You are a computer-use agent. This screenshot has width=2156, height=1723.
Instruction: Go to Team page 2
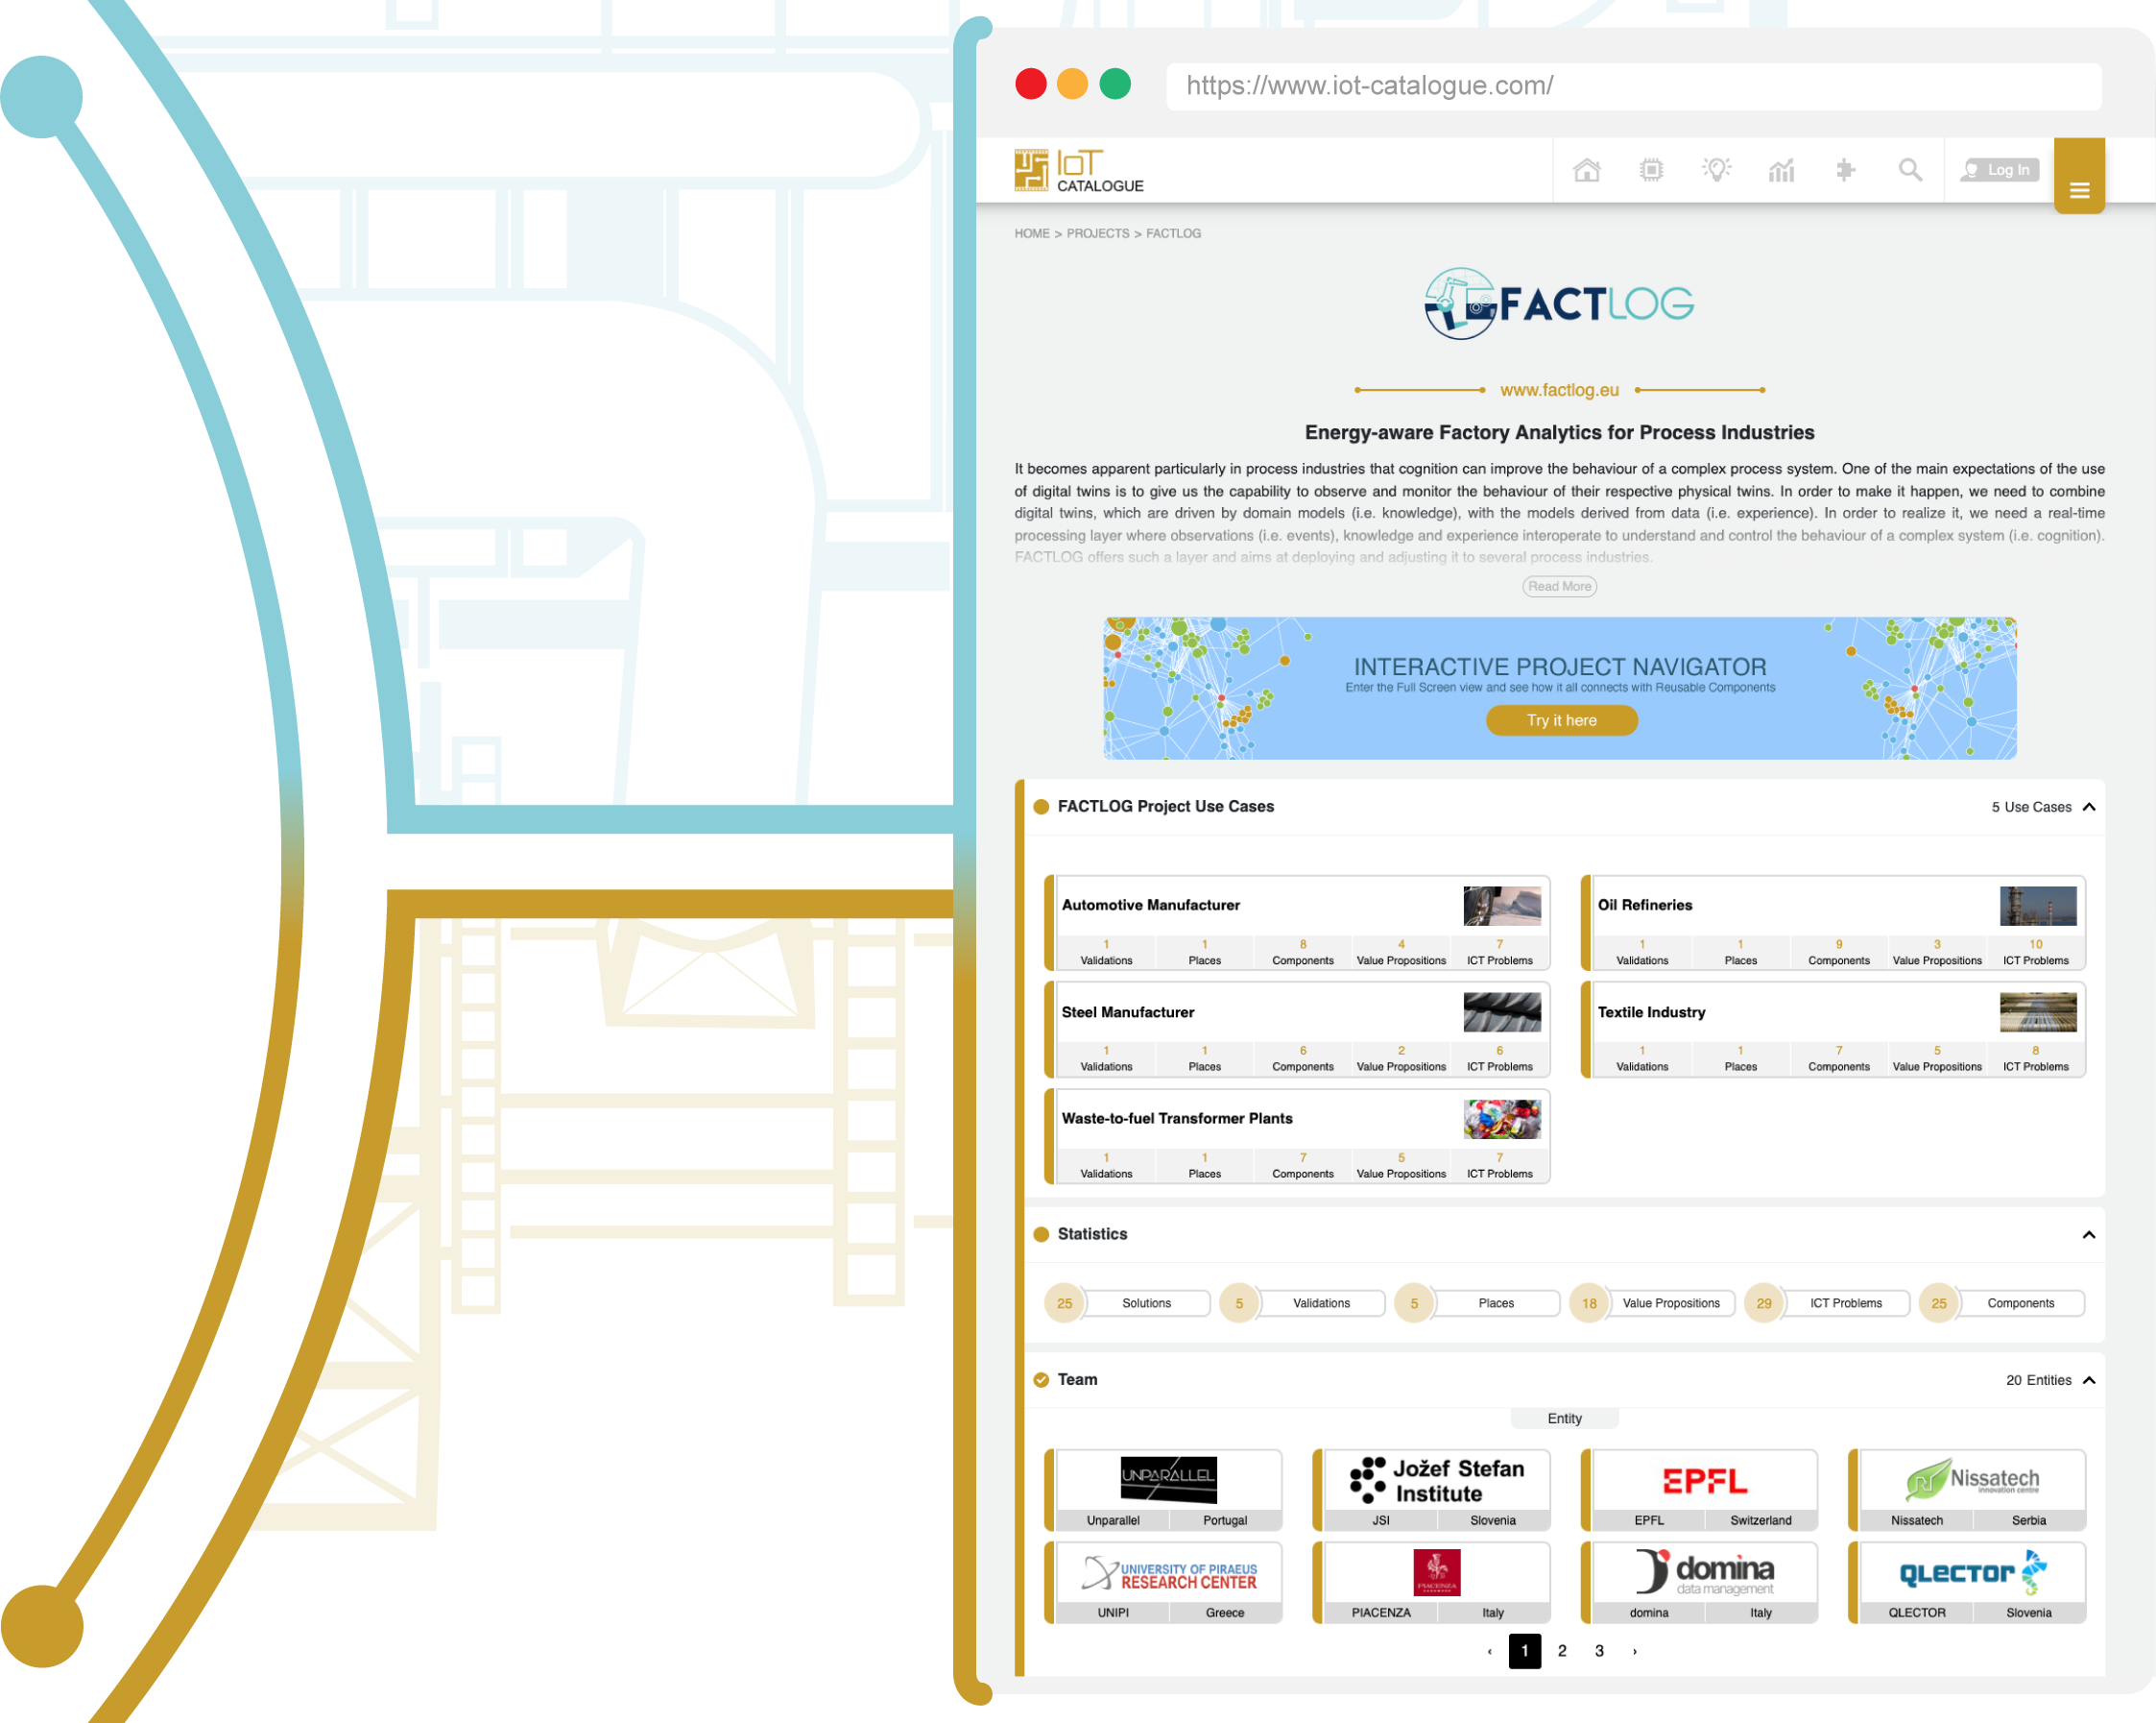[x=1561, y=1651]
